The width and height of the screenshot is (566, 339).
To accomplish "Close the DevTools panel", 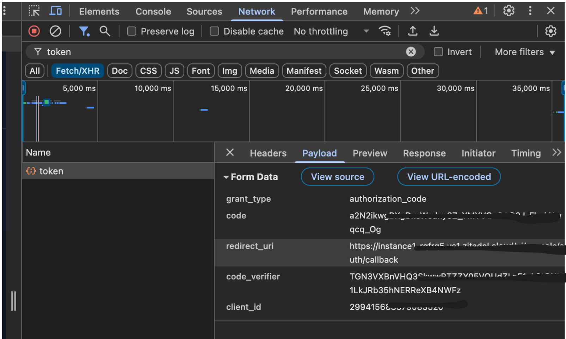I will click(x=551, y=11).
